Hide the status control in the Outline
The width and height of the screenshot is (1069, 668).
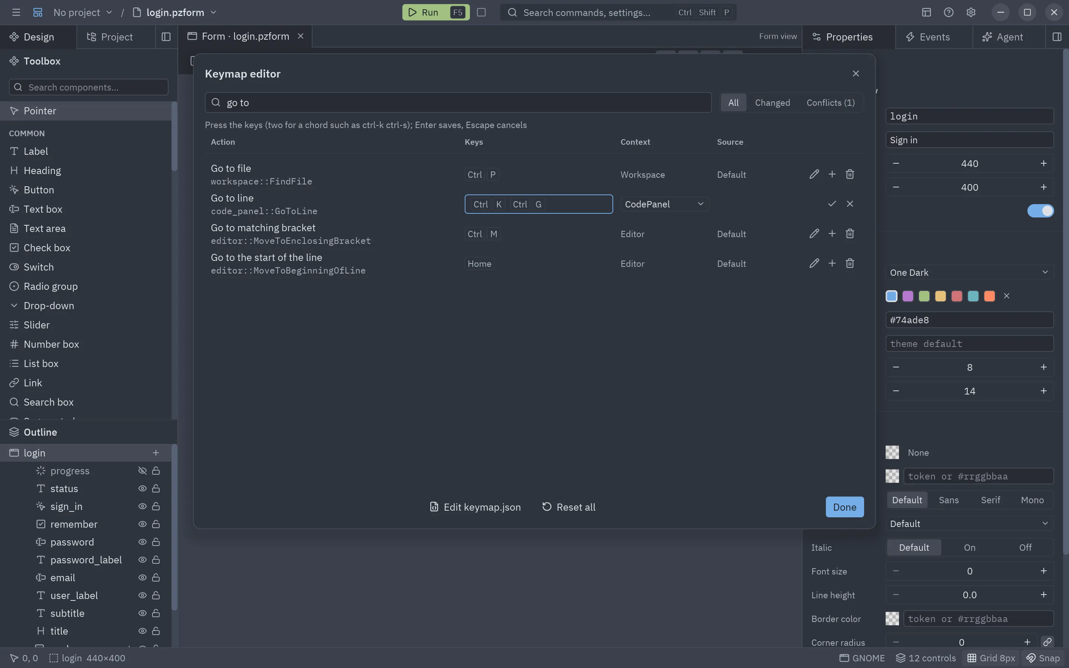tap(142, 489)
